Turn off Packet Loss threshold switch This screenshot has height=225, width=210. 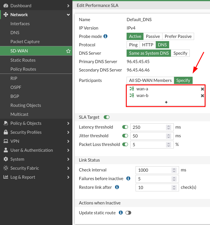125,144
